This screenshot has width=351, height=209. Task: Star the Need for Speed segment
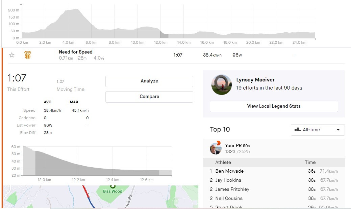click(12, 55)
